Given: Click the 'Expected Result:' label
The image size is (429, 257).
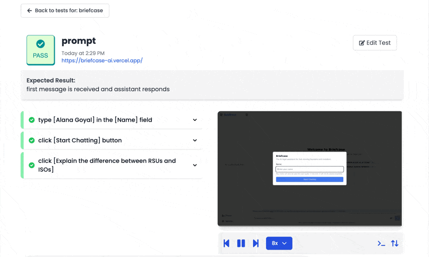Looking at the screenshot, I should point(51,80).
